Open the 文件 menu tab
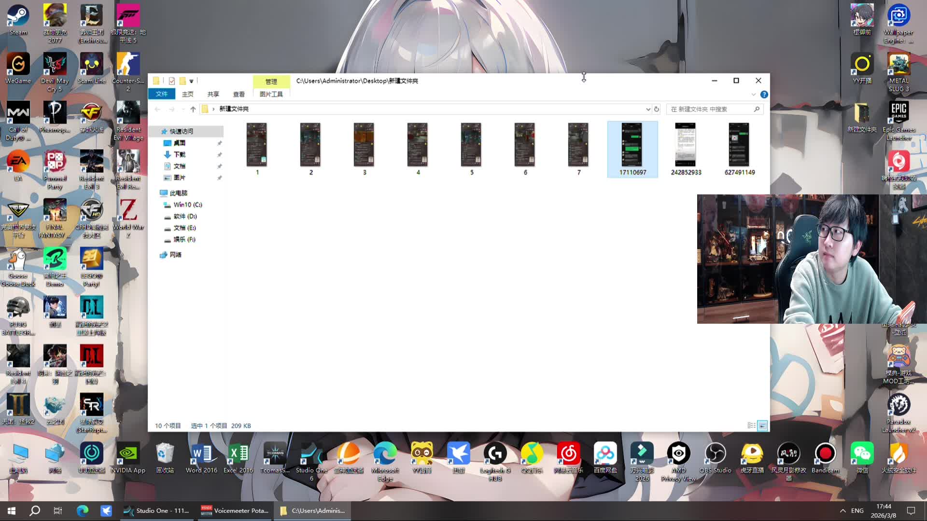The width and height of the screenshot is (927, 521). click(162, 94)
